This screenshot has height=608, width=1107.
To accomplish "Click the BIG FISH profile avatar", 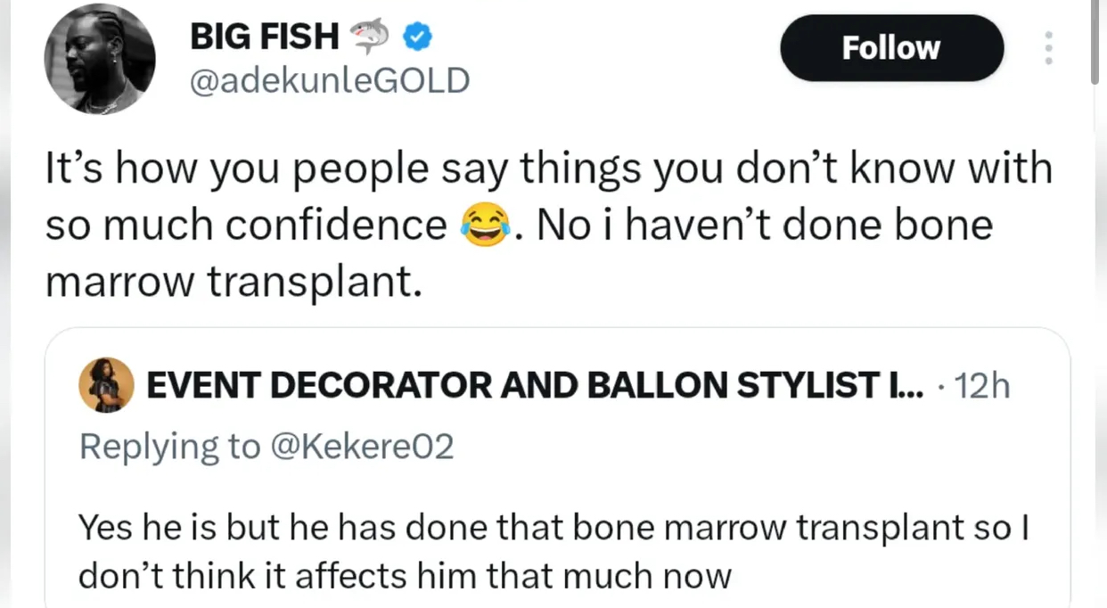I will [x=100, y=60].
